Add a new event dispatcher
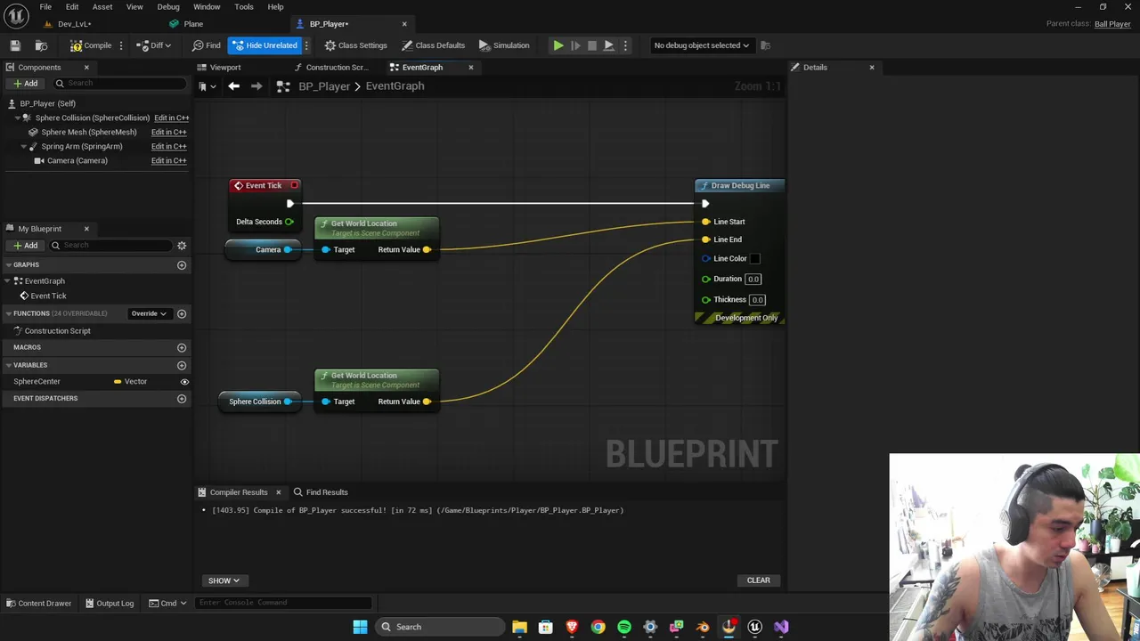Image resolution: width=1140 pixels, height=641 pixels. [182, 399]
